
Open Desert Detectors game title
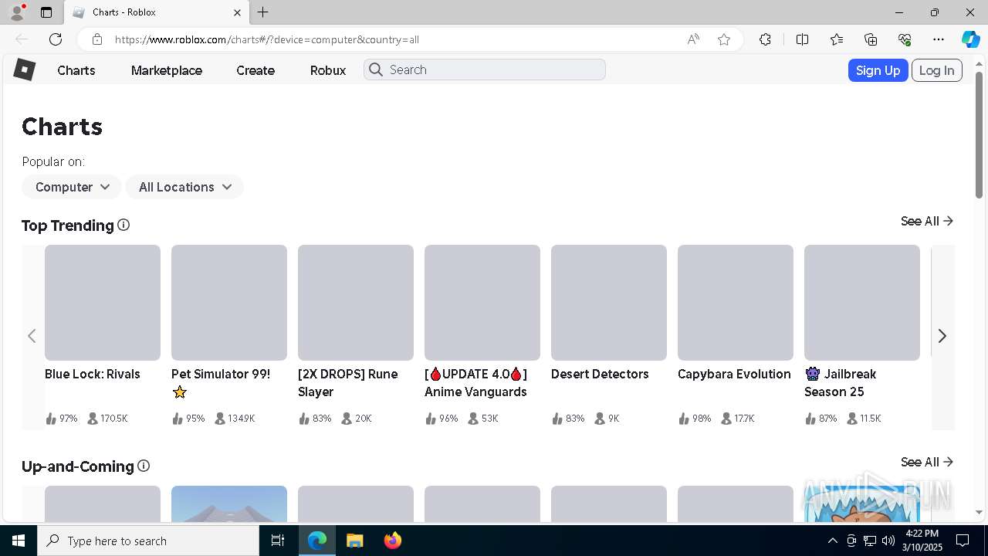click(600, 374)
